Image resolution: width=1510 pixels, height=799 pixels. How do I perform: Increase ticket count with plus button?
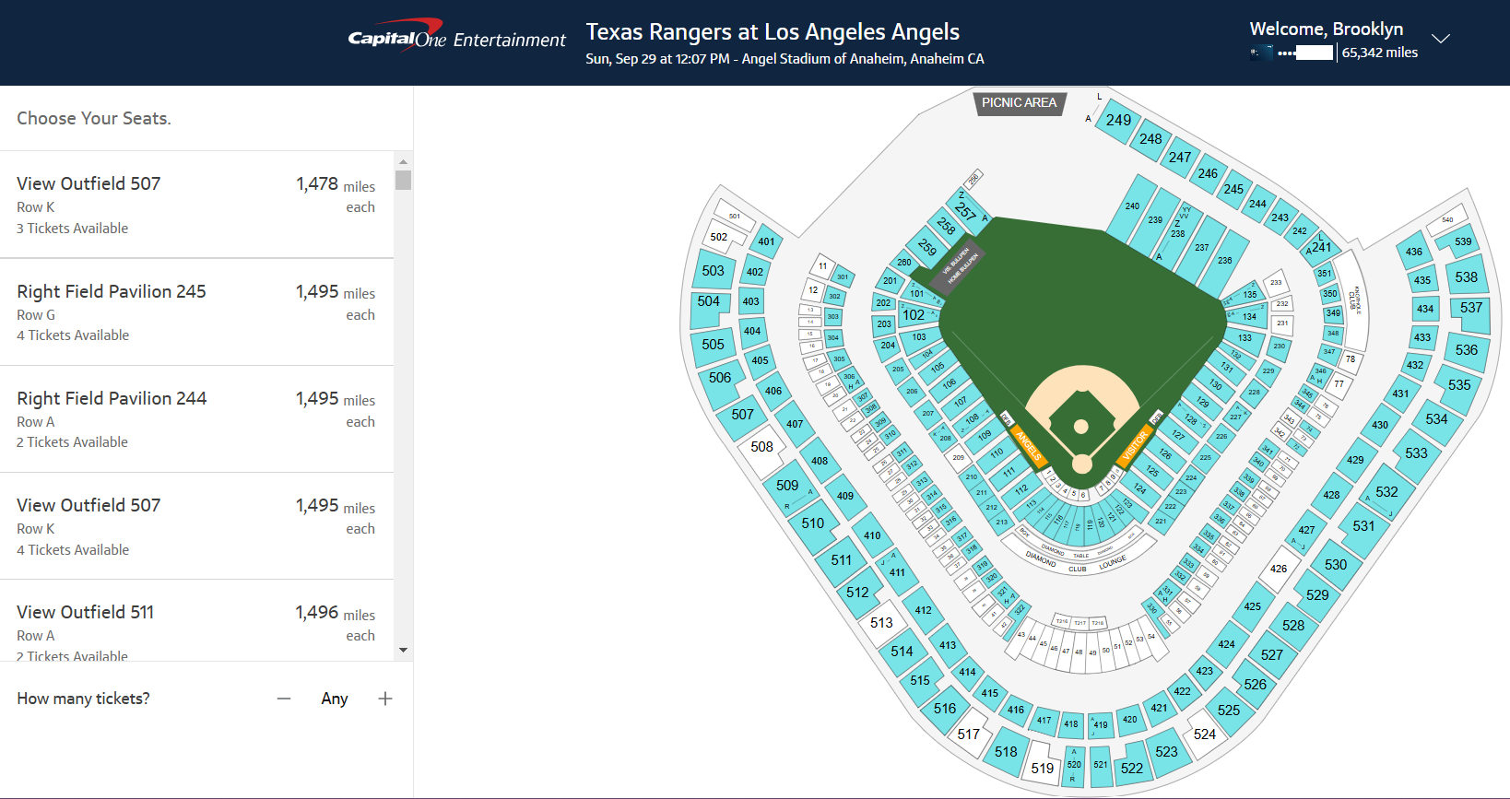coord(385,699)
